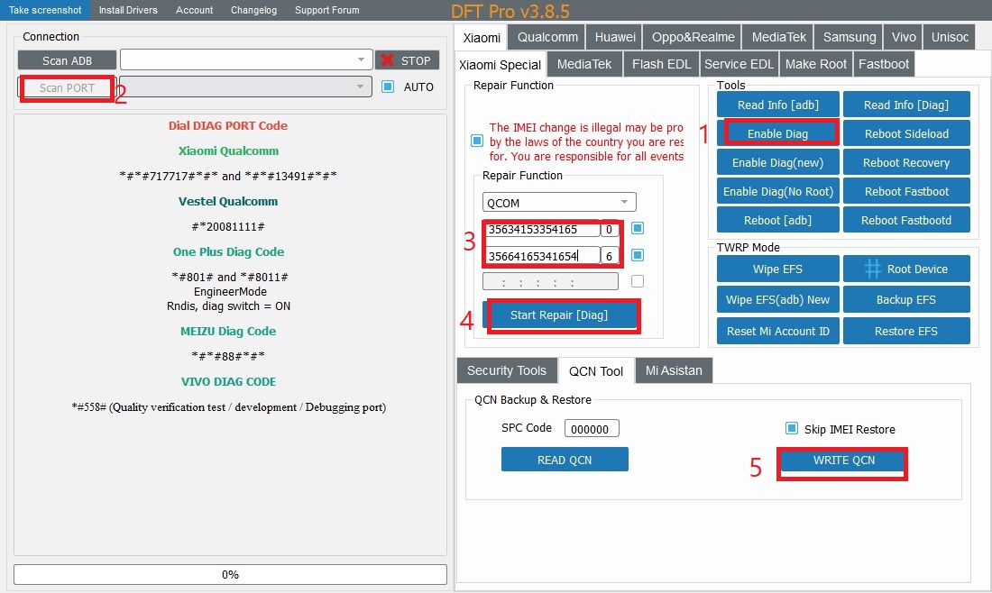Viewport: 992px width, 593px height.
Task: Click the WRITE QCN button
Action: [843, 461]
